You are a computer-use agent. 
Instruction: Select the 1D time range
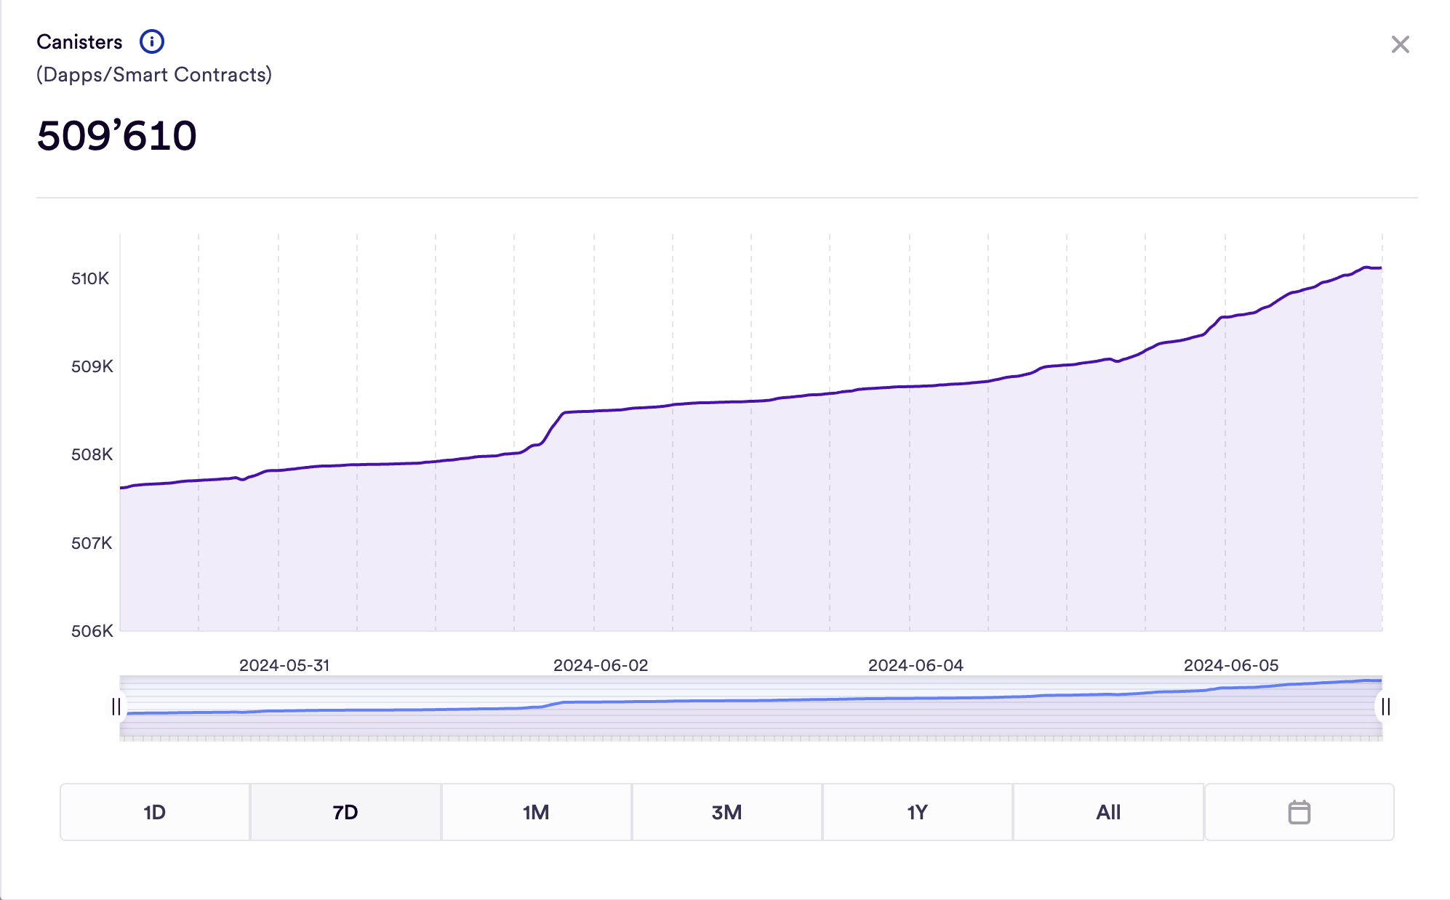pyautogui.click(x=155, y=812)
